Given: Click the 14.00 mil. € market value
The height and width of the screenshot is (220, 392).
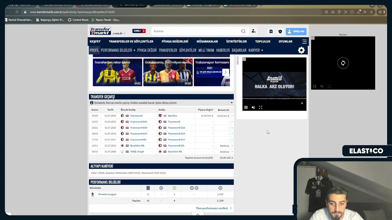Looking at the screenshot, I should pyautogui.click(x=207, y=116).
